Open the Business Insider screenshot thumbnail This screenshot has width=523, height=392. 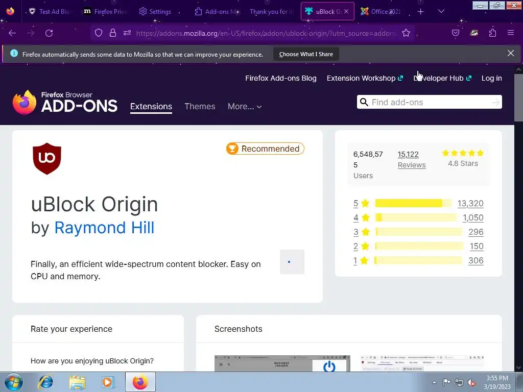click(x=282, y=363)
